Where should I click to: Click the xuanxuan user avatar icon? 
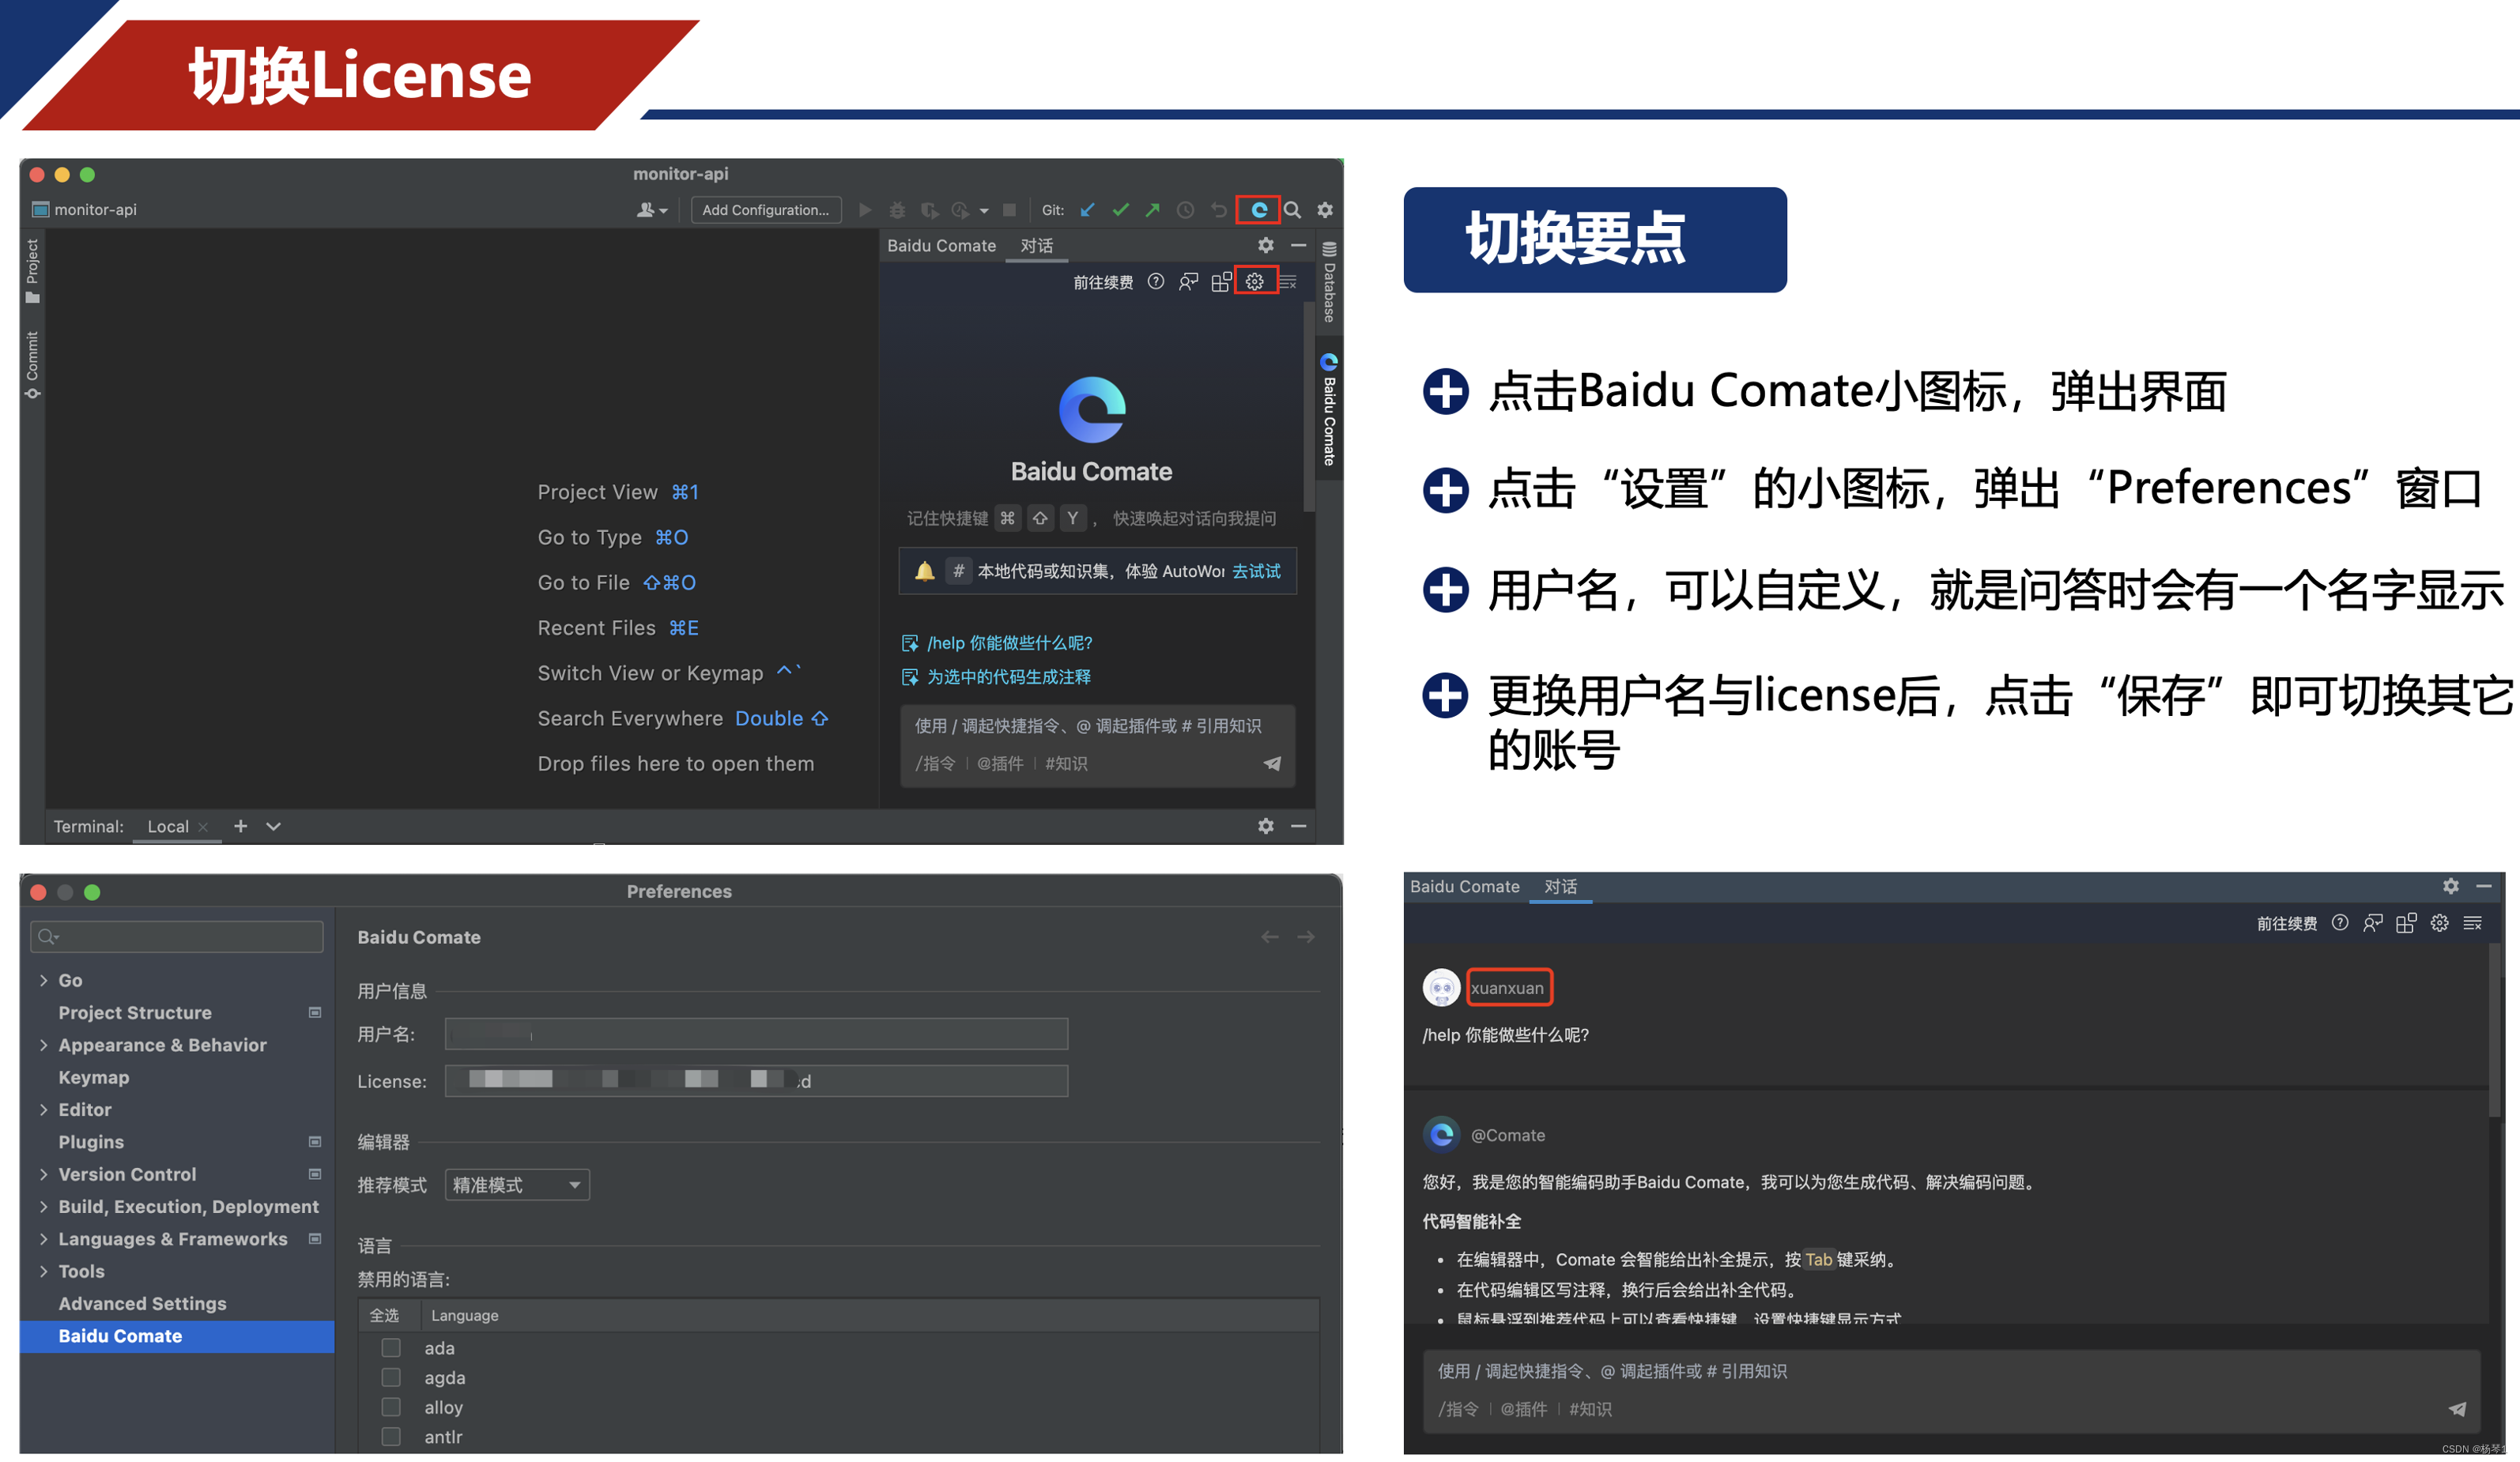[x=1441, y=987]
